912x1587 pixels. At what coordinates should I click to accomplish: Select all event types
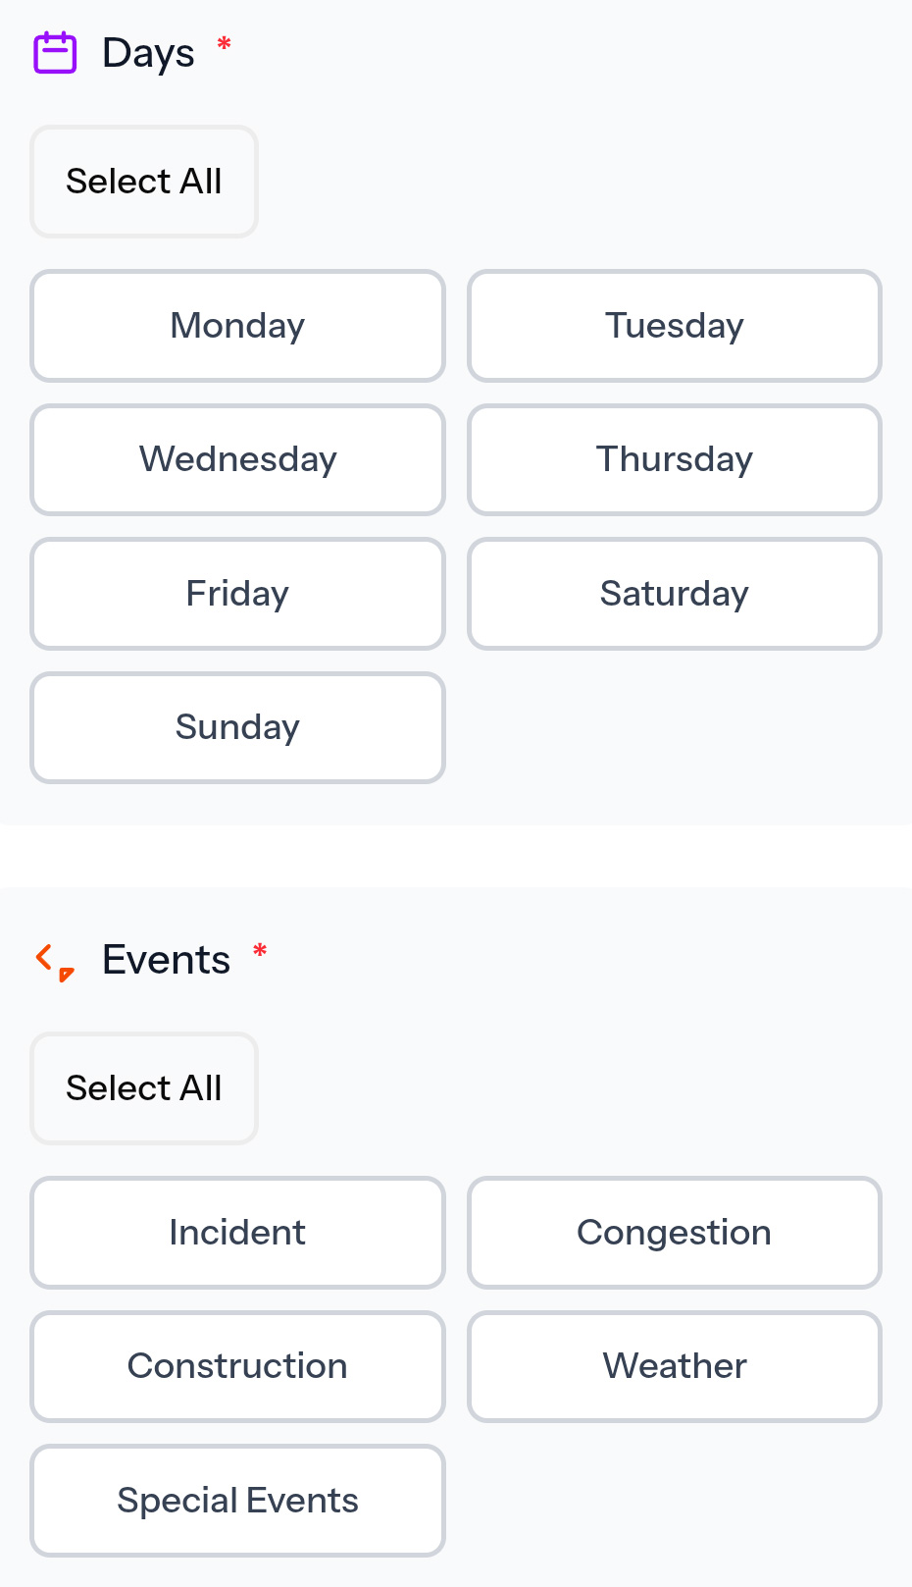[x=144, y=1088]
